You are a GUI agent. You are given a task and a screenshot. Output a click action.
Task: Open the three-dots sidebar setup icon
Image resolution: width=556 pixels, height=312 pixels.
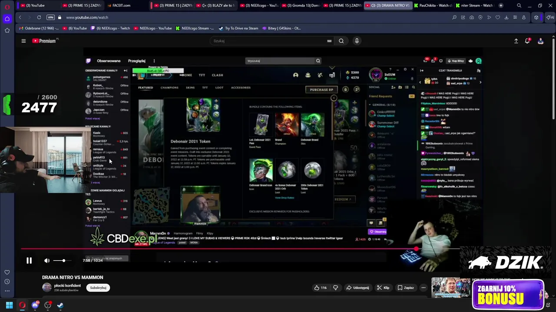pyautogui.click(x=7, y=291)
